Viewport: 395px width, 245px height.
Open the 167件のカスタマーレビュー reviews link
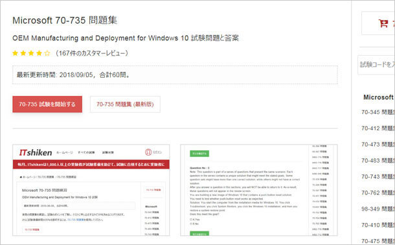[x=92, y=53]
